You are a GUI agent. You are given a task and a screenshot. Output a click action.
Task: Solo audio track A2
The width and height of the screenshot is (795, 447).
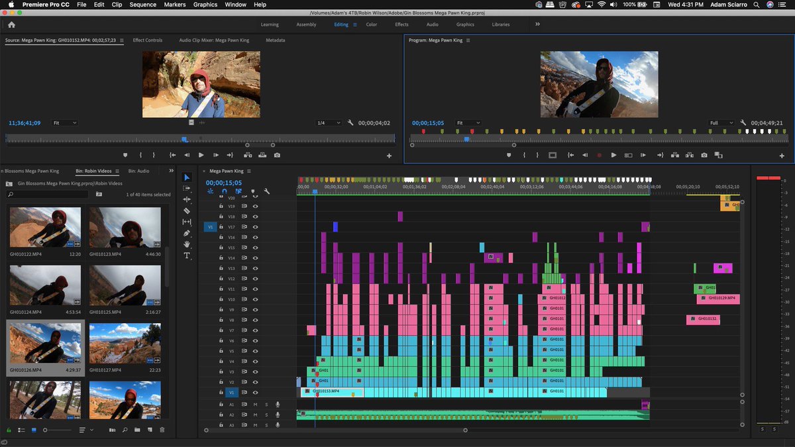coord(267,415)
